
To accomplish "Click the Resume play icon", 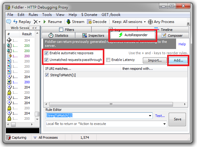I will coord(45,22).
